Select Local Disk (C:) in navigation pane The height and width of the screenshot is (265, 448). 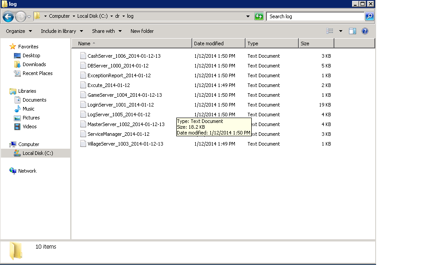(x=38, y=153)
